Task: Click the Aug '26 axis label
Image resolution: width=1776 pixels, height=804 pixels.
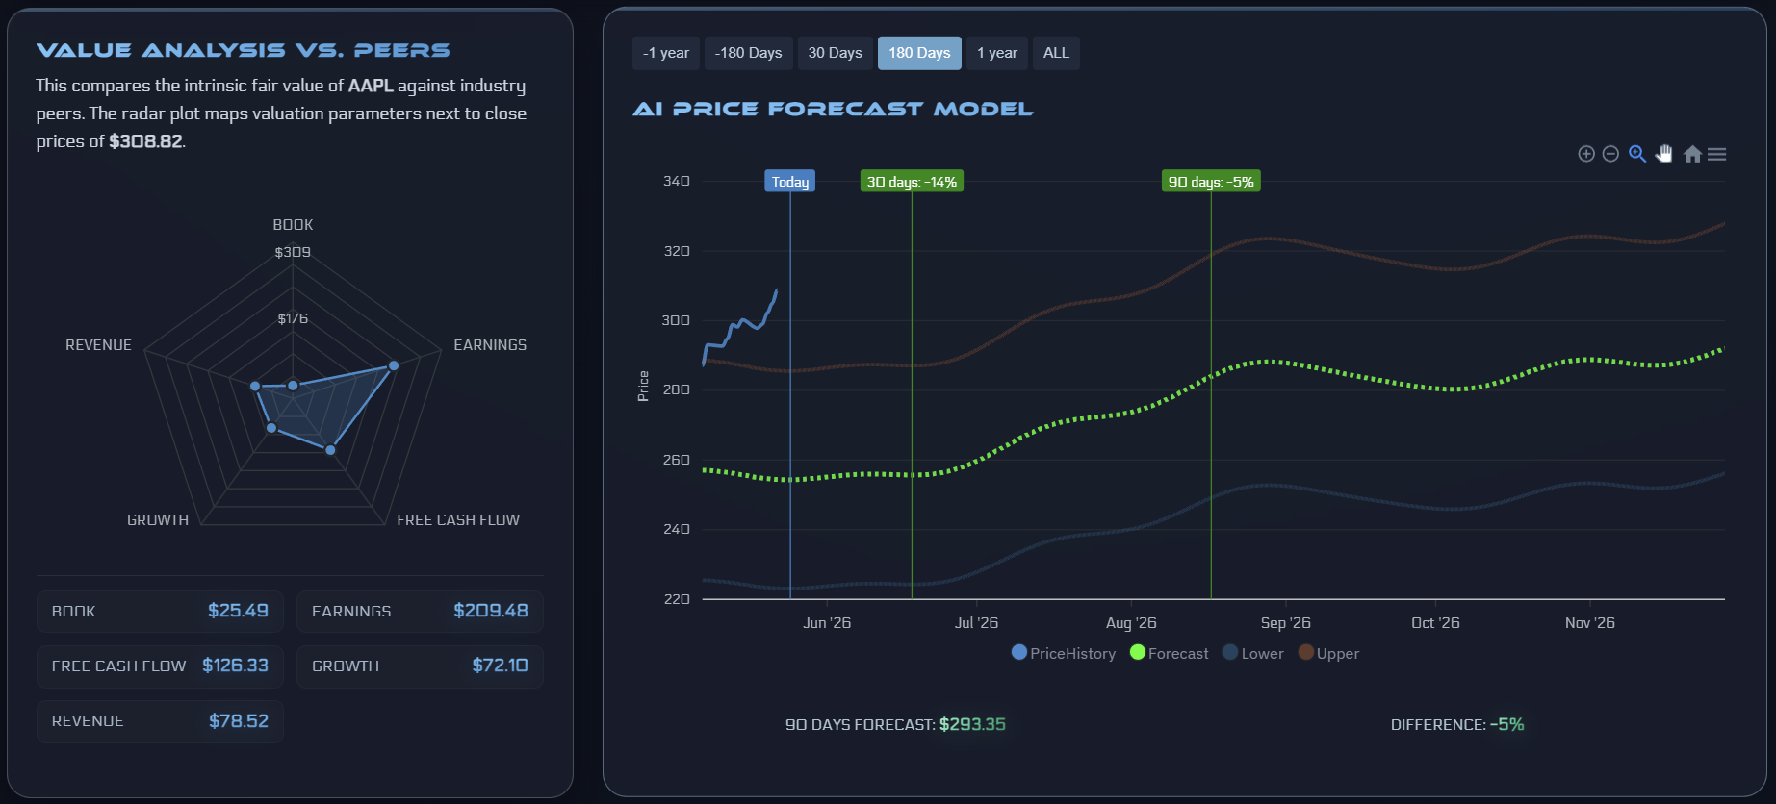Action: [1131, 623]
